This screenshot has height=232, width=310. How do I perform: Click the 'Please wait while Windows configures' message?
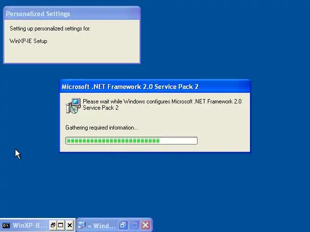[x=162, y=104]
